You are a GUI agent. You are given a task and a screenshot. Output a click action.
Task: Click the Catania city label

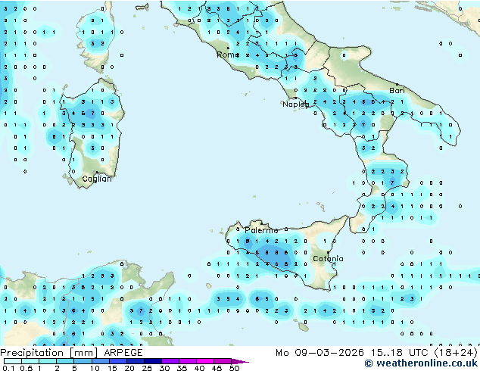[328, 259]
